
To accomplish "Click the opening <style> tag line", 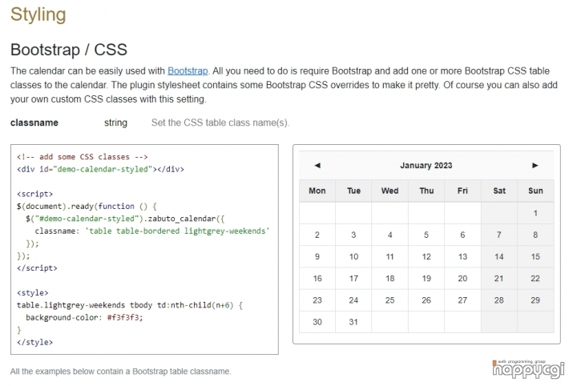I will tap(33, 293).
